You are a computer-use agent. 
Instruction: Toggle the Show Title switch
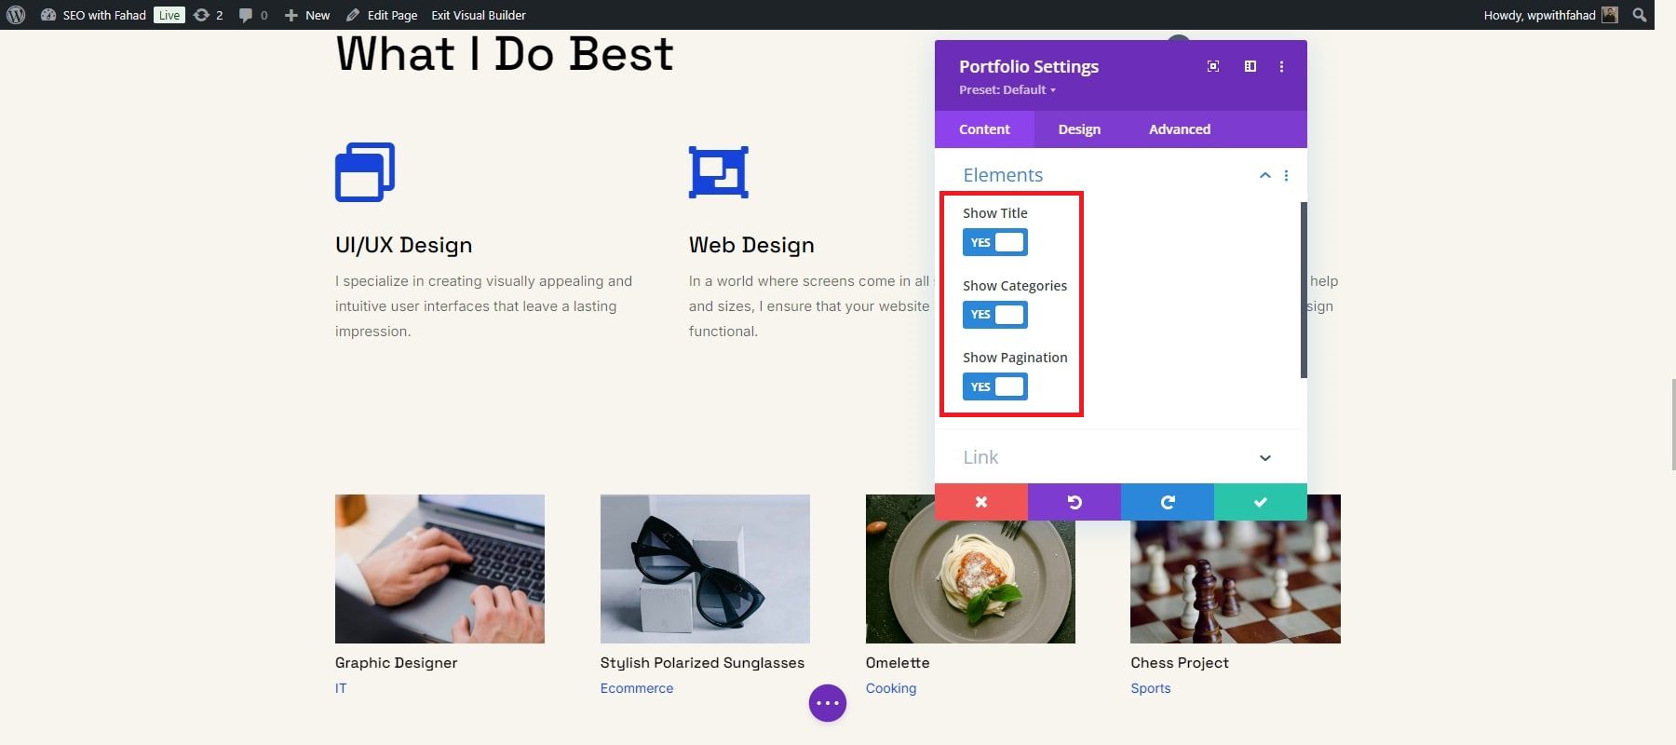point(995,242)
